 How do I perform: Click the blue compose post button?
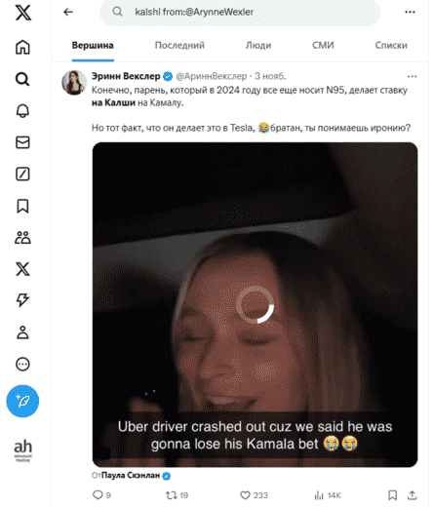click(x=22, y=402)
